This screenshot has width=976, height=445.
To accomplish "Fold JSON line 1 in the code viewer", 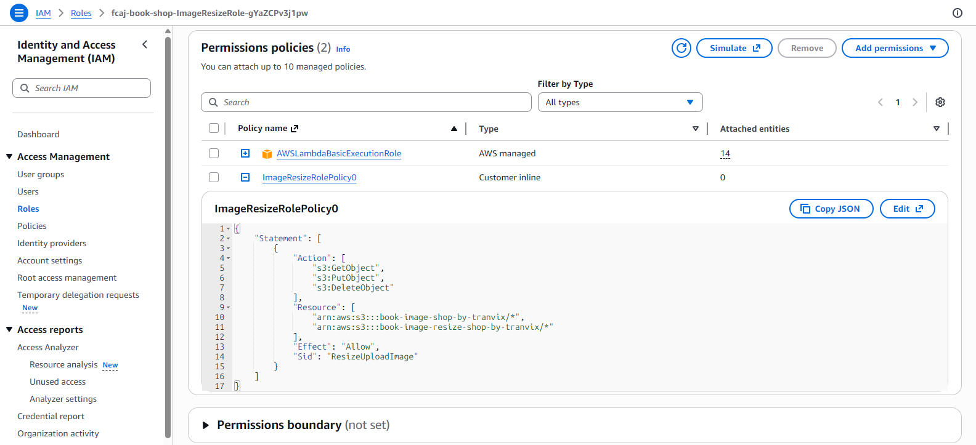I will [228, 229].
